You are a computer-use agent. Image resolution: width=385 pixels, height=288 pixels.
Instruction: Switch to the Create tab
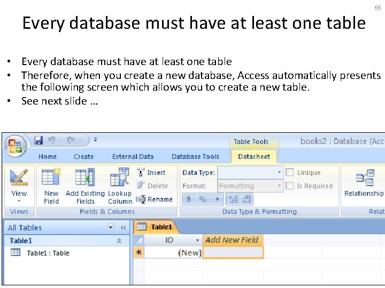pyautogui.click(x=84, y=157)
